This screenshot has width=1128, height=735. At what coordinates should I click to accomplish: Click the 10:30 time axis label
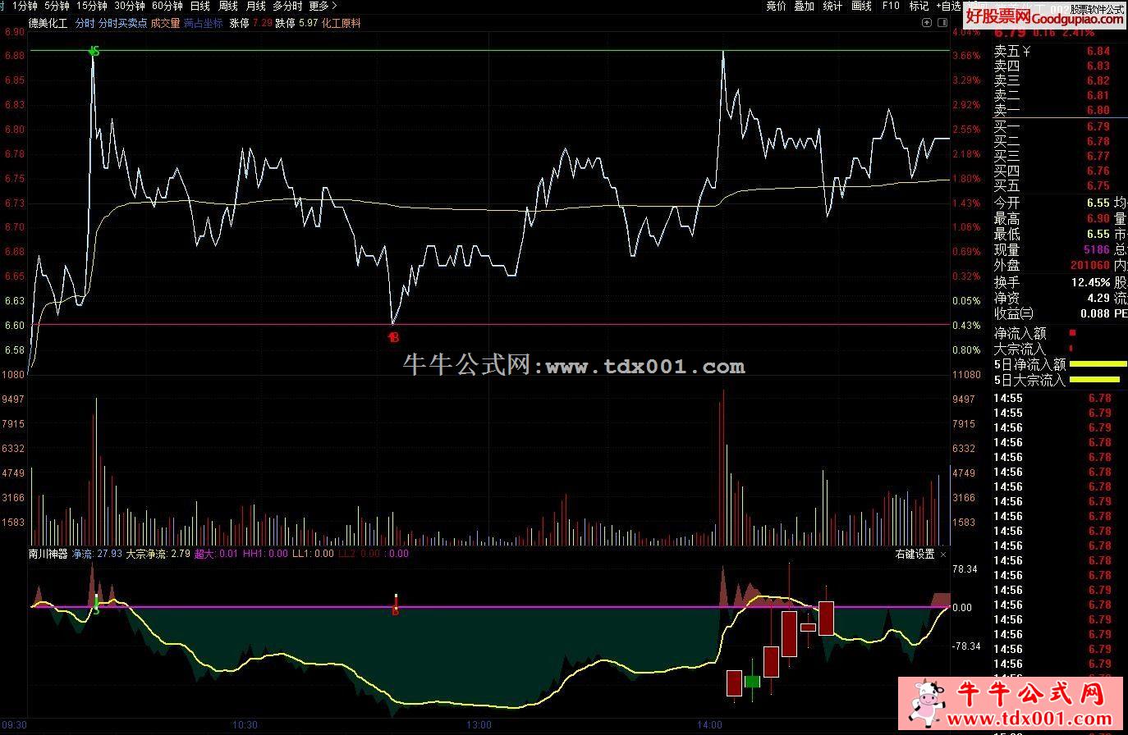click(x=245, y=725)
